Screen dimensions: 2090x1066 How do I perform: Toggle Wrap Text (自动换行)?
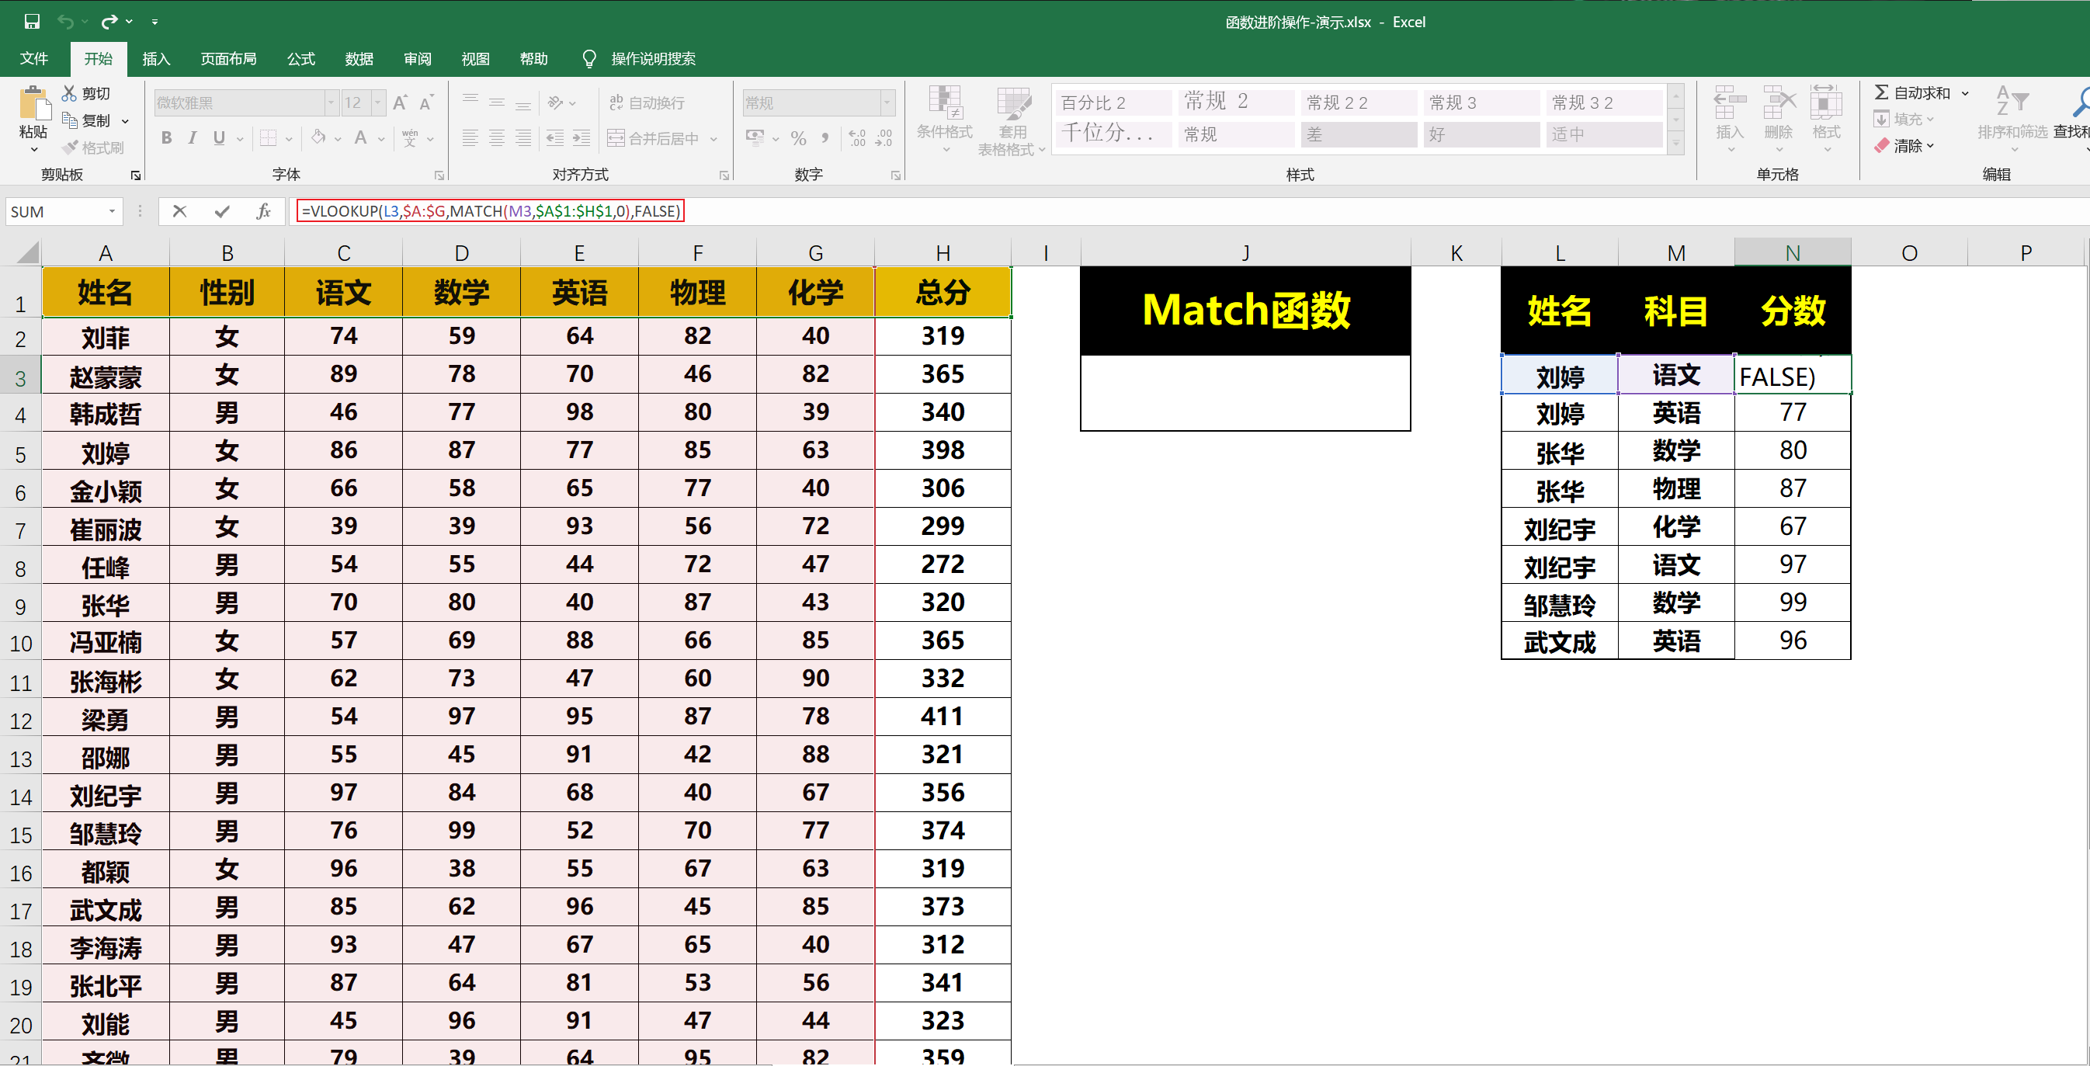(x=647, y=103)
